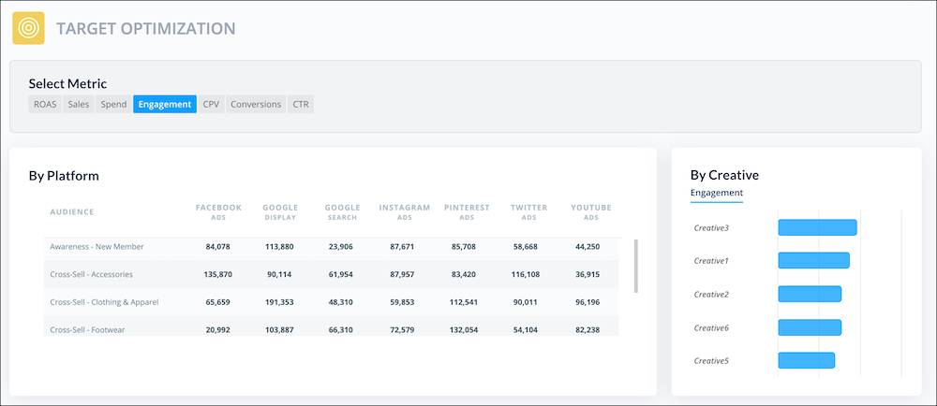Click the 61,954 Google Search value
This screenshot has width=937, height=406.
[341, 275]
